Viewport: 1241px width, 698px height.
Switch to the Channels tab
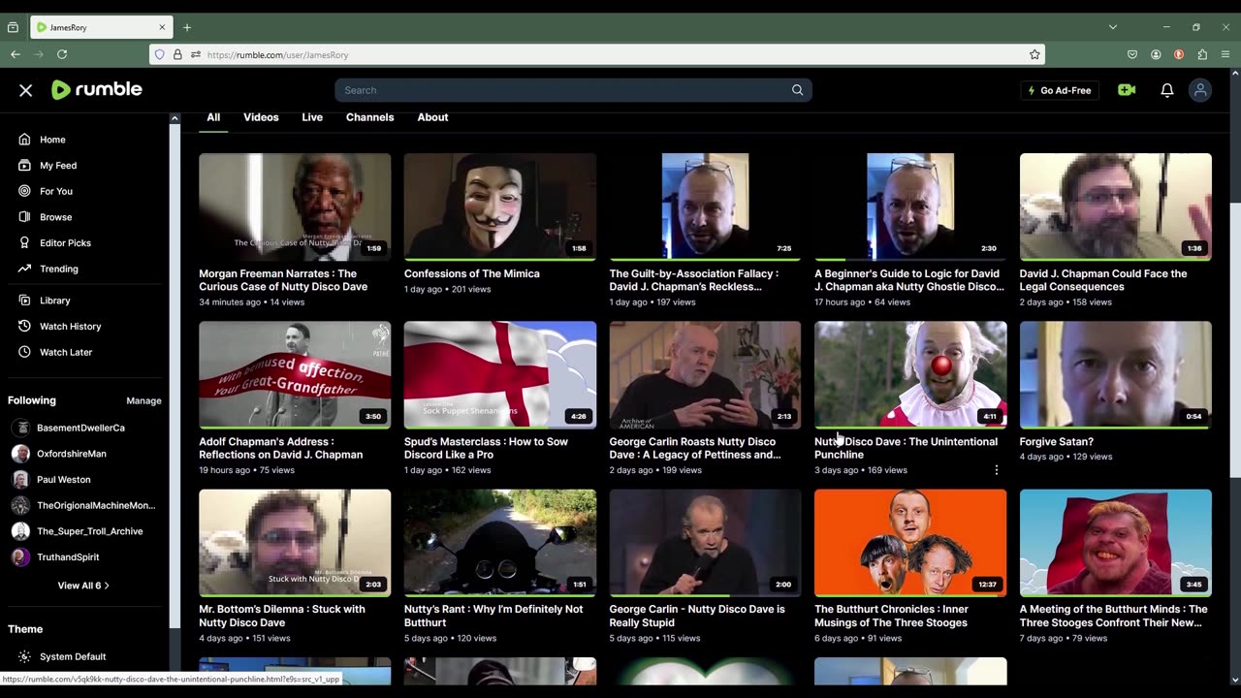370,117
